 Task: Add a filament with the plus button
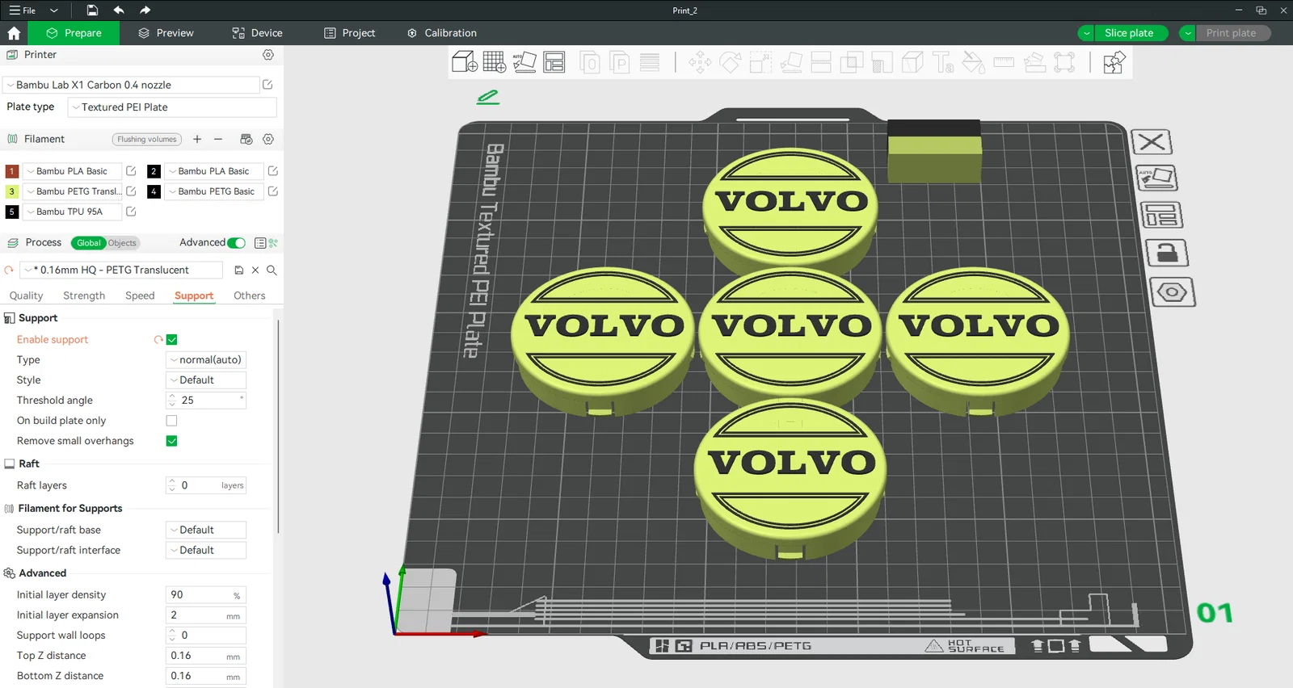[197, 140]
